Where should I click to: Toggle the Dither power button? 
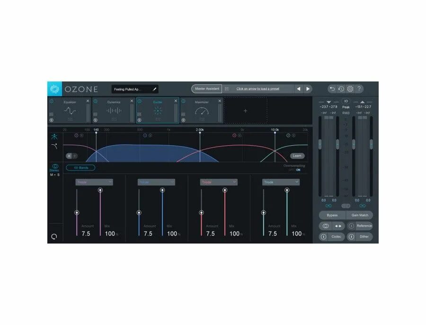pos(351,237)
